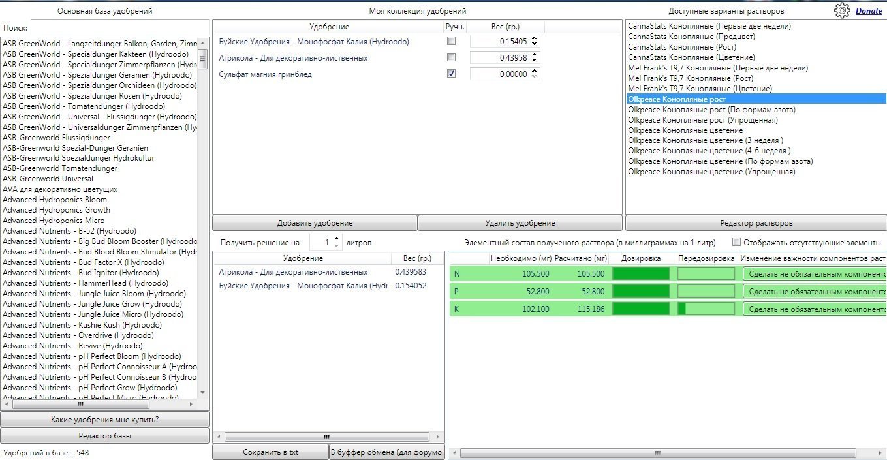Click the Расчитано (мг) column header
Image resolution: width=887 pixels, height=460 pixels.
581,258
